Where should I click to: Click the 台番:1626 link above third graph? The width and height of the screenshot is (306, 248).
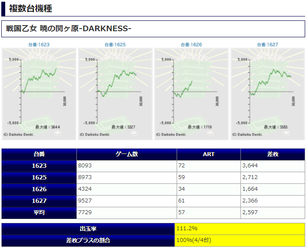point(191,45)
